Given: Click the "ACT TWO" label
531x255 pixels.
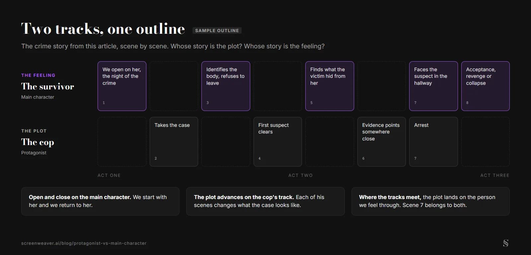Looking at the screenshot, I should 301,175.
